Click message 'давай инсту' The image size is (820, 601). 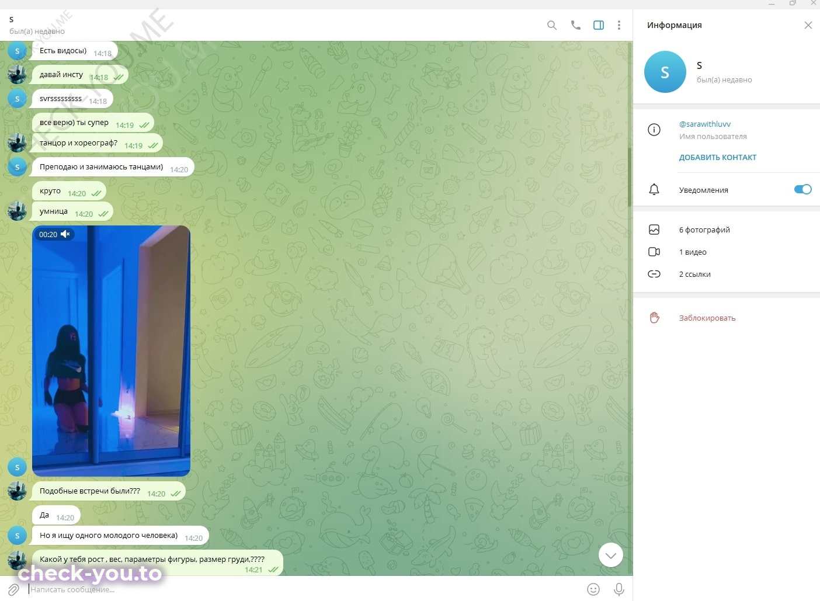tap(80, 75)
